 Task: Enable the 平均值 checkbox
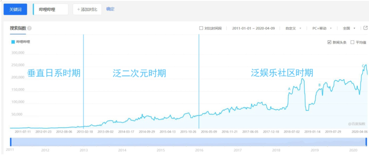pyautogui.click(x=352, y=42)
